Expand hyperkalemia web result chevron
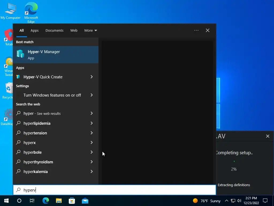This screenshot has height=206, width=274. [92, 171]
